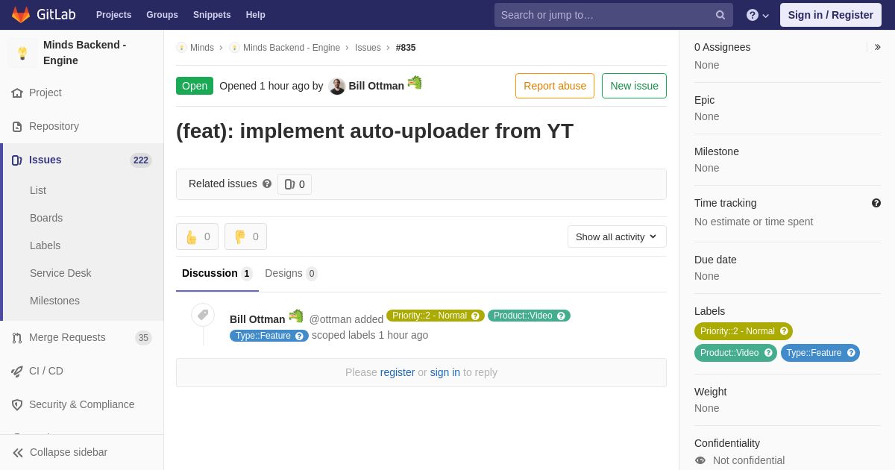Image resolution: width=895 pixels, height=470 pixels.
Task: Click the Time tracking help icon
Action: coord(876,203)
